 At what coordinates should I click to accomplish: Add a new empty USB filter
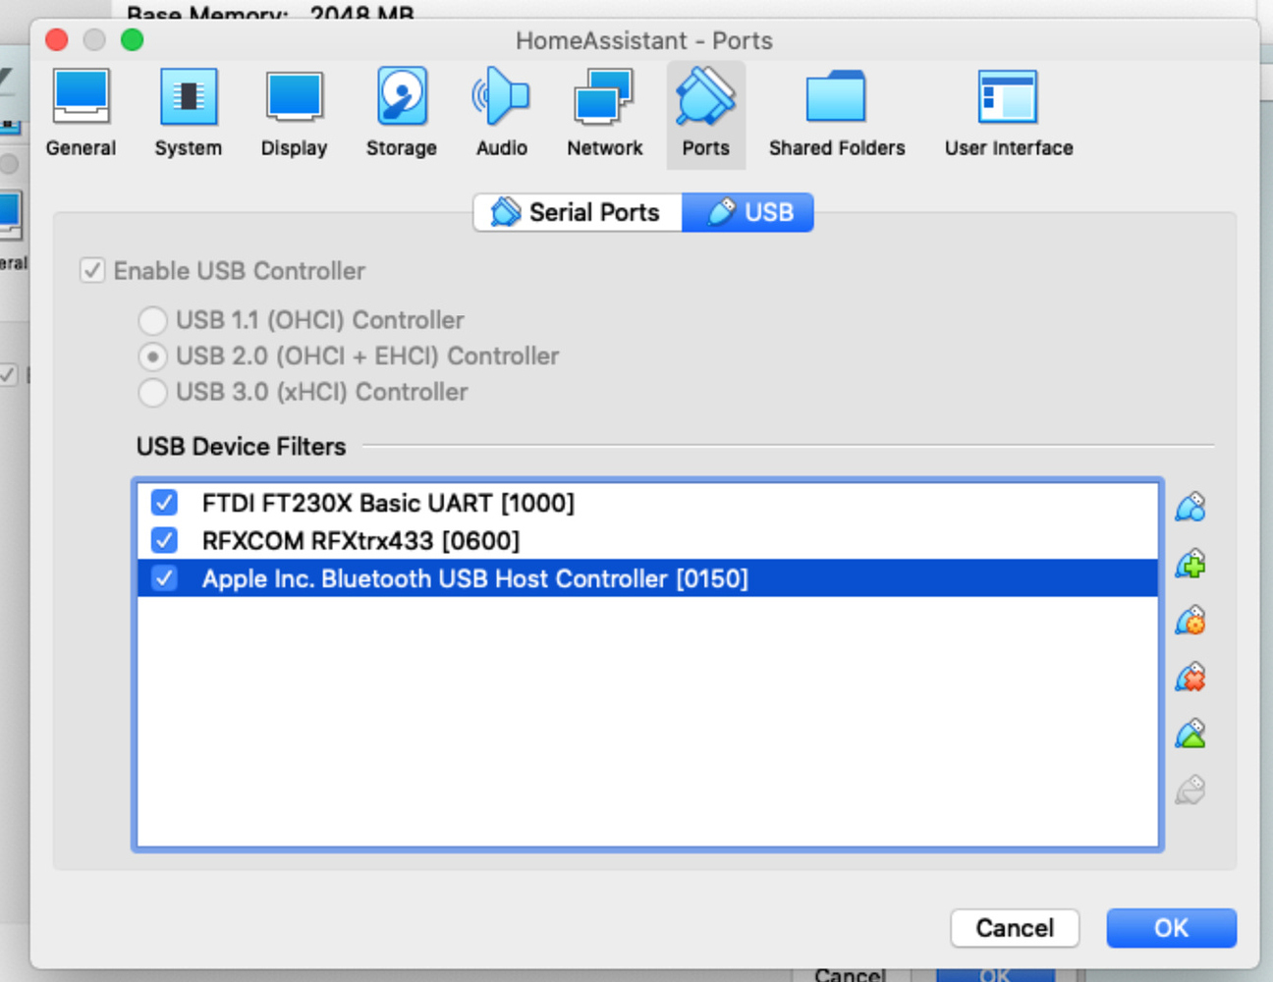1190,564
